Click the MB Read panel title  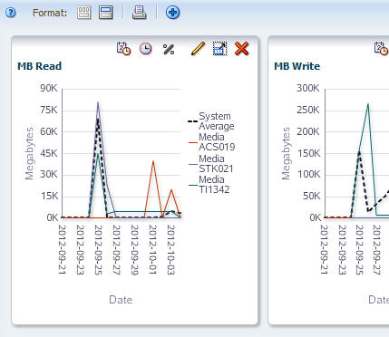coord(40,66)
